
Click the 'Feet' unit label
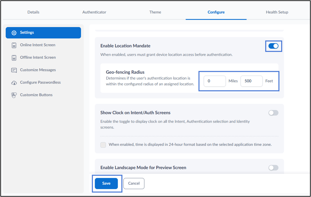point(269,81)
